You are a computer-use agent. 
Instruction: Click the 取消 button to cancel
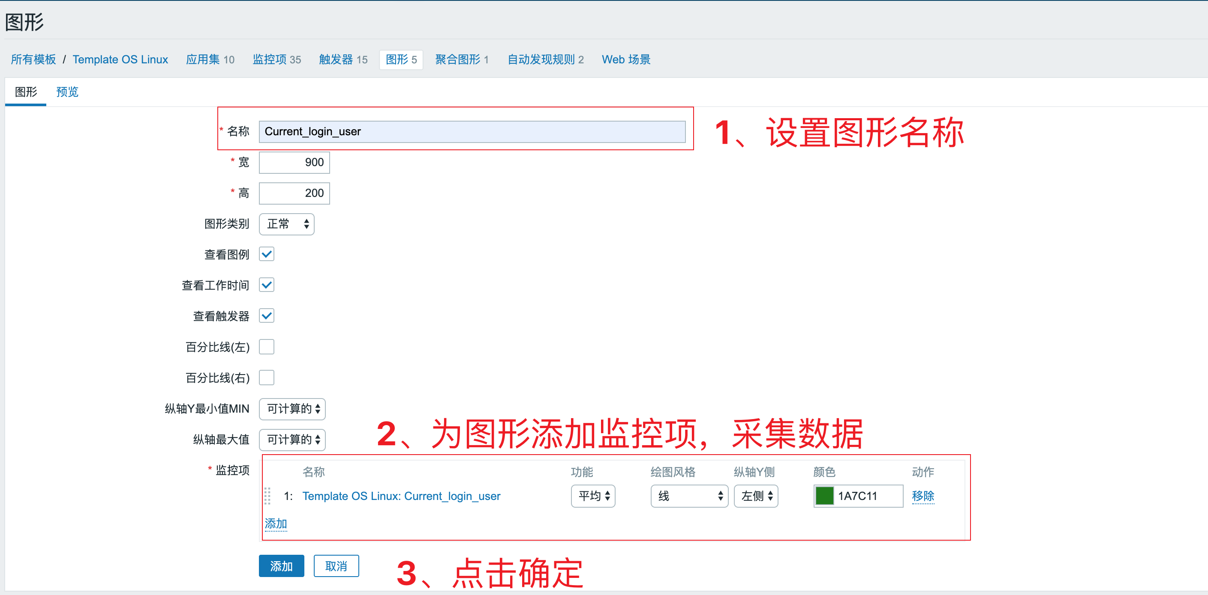click(x=336, y=565)
